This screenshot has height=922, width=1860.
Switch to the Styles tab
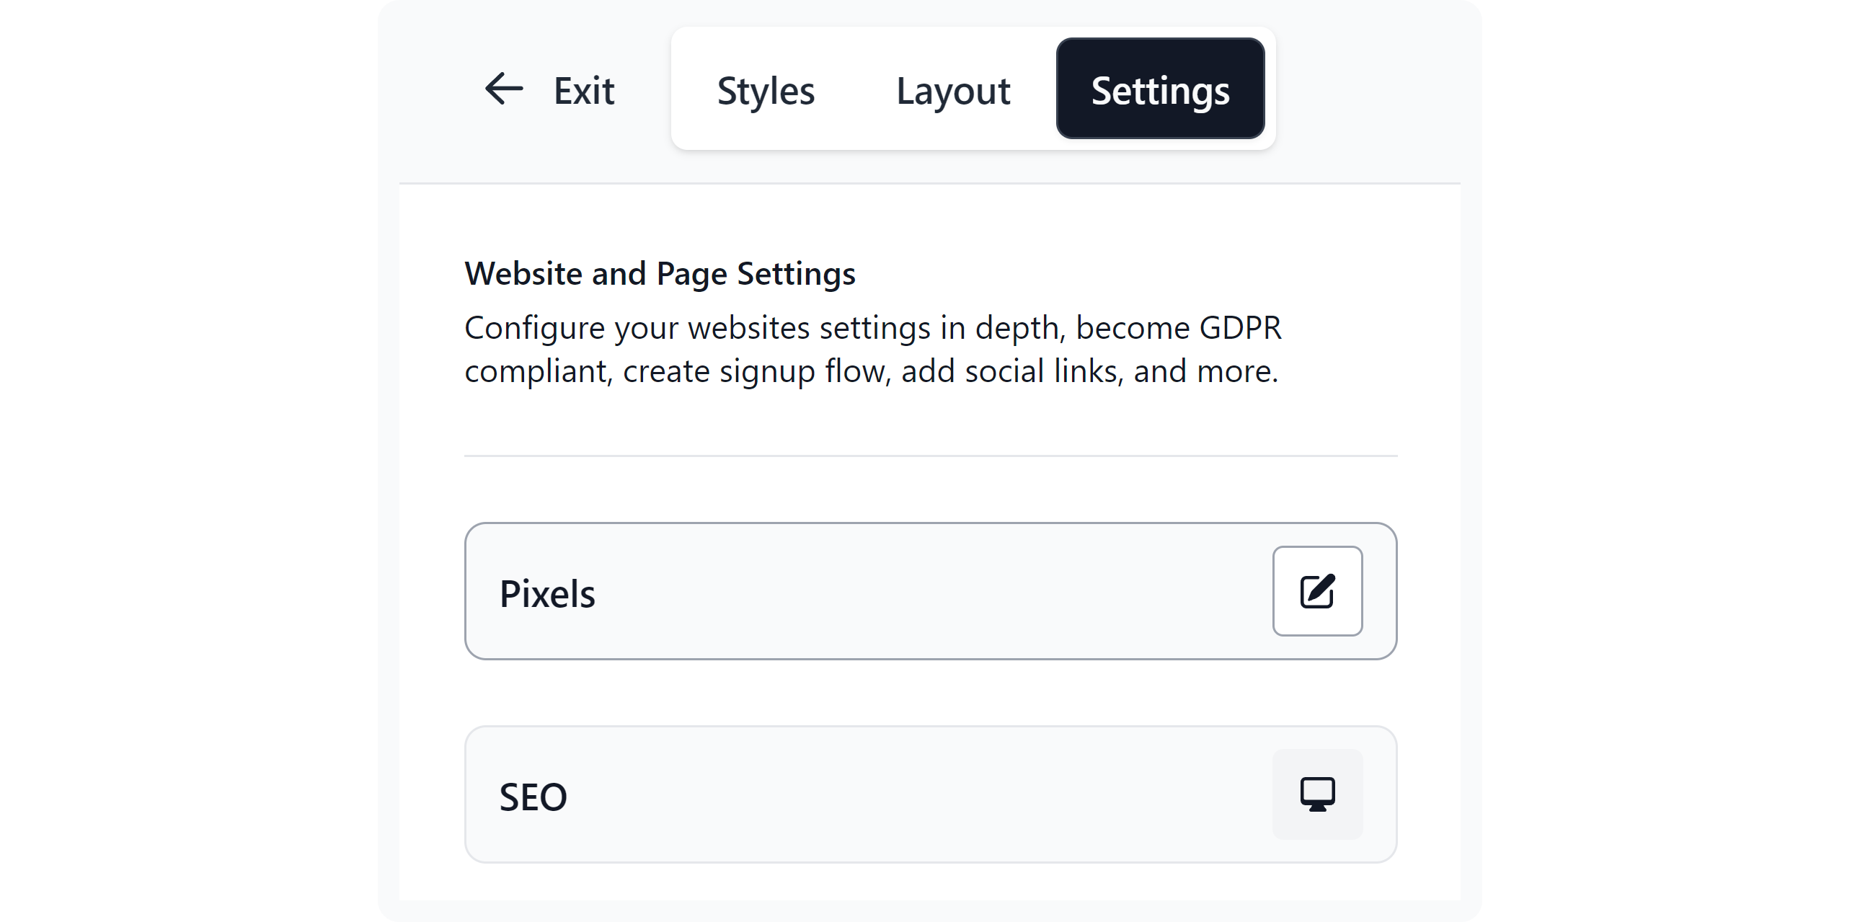pos(766,91)
